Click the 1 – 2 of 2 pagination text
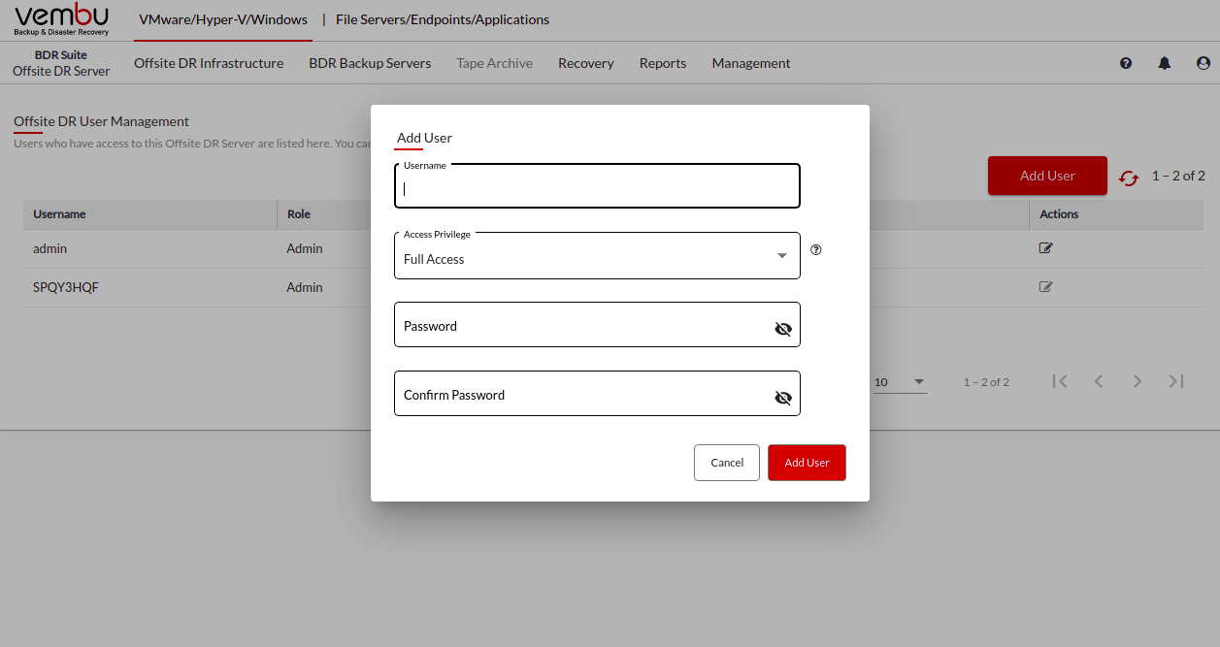 click(986, 382)
